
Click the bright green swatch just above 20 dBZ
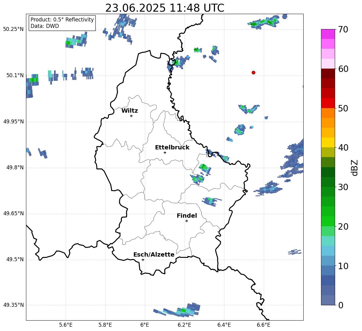(x=328, y=221)
